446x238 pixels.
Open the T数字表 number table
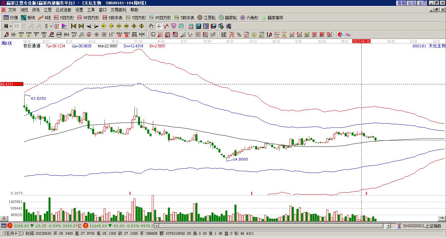pos(184,18)
